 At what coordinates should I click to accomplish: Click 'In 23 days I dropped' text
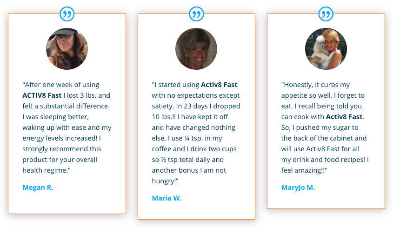208,107
